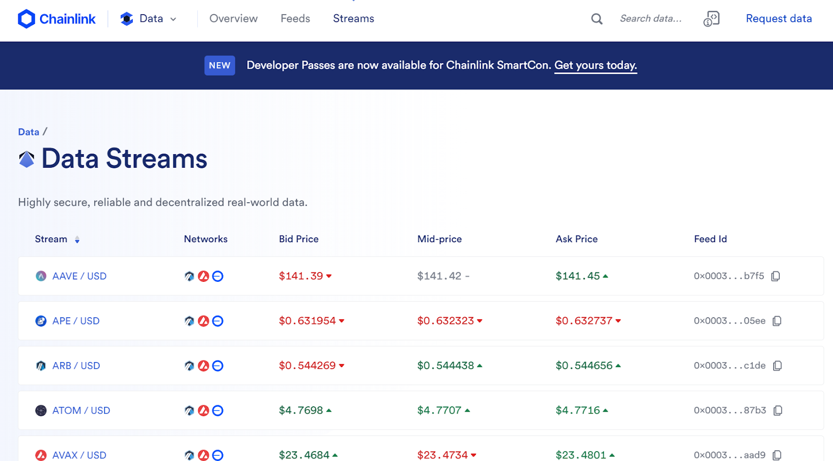Click the Base network icon in ARB row
The image size is (833, 461).
point(218,366)
